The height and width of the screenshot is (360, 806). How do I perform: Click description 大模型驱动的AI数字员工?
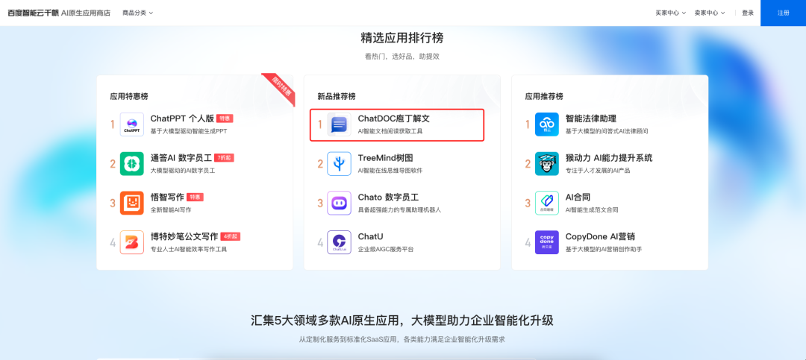183,171
